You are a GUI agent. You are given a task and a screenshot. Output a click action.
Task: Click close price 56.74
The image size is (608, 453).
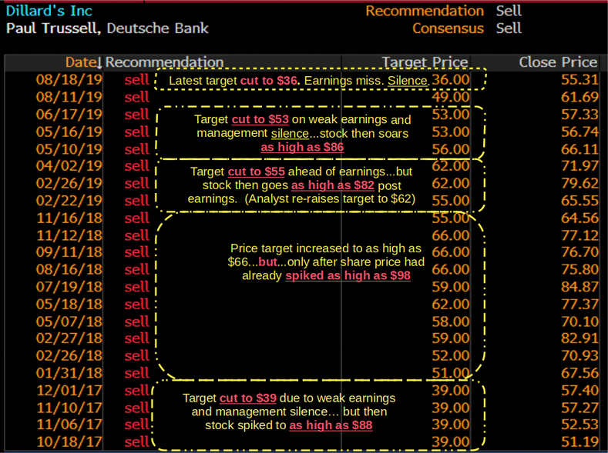tap(579, 132)
